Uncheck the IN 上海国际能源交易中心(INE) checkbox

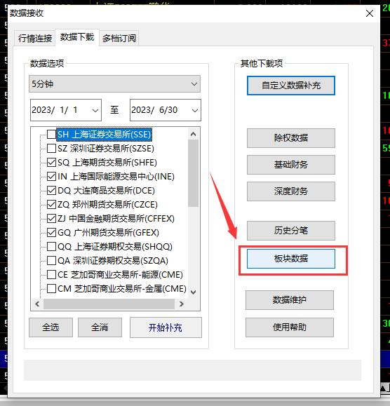tap(51, 176)
